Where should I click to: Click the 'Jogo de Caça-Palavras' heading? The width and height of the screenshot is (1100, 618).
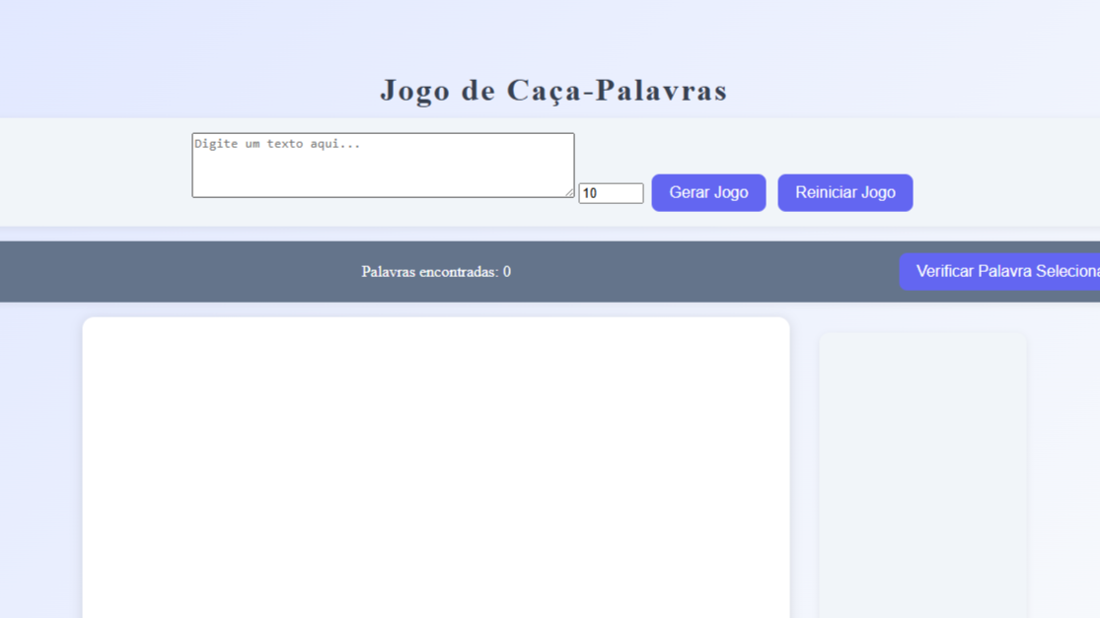click(x=553, y=90)
